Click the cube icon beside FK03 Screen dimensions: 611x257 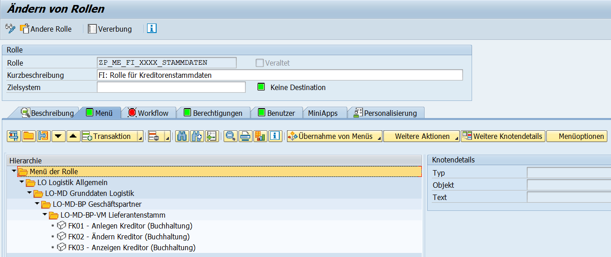pos(62,247)
